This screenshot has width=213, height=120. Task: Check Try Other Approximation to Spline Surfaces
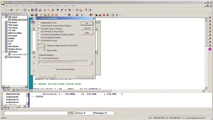pyautogui.click(x=39, y=34)
